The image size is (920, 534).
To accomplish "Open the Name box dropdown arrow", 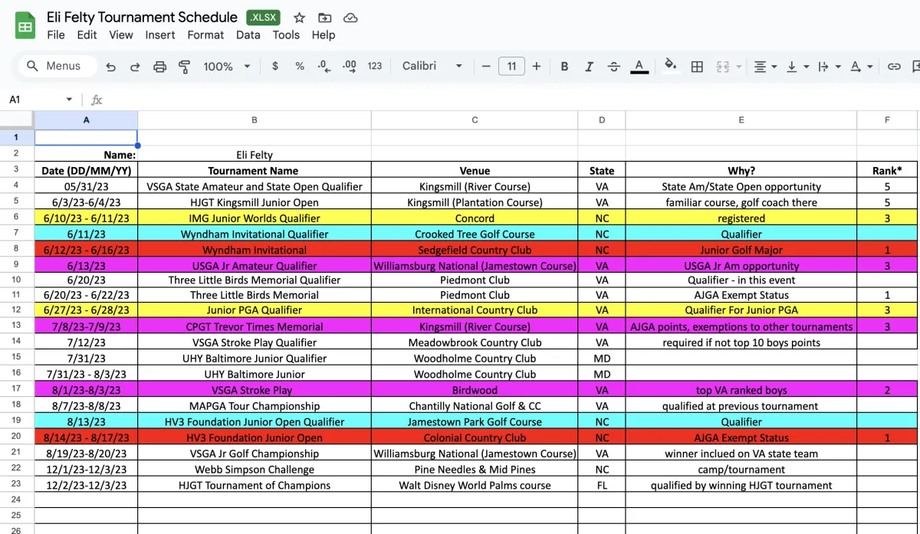I will (x=69, y=100).
